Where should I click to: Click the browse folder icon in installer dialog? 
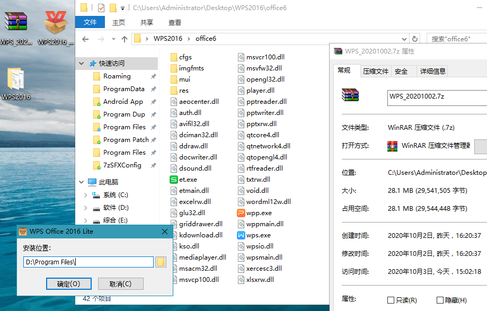click(161, 262)
